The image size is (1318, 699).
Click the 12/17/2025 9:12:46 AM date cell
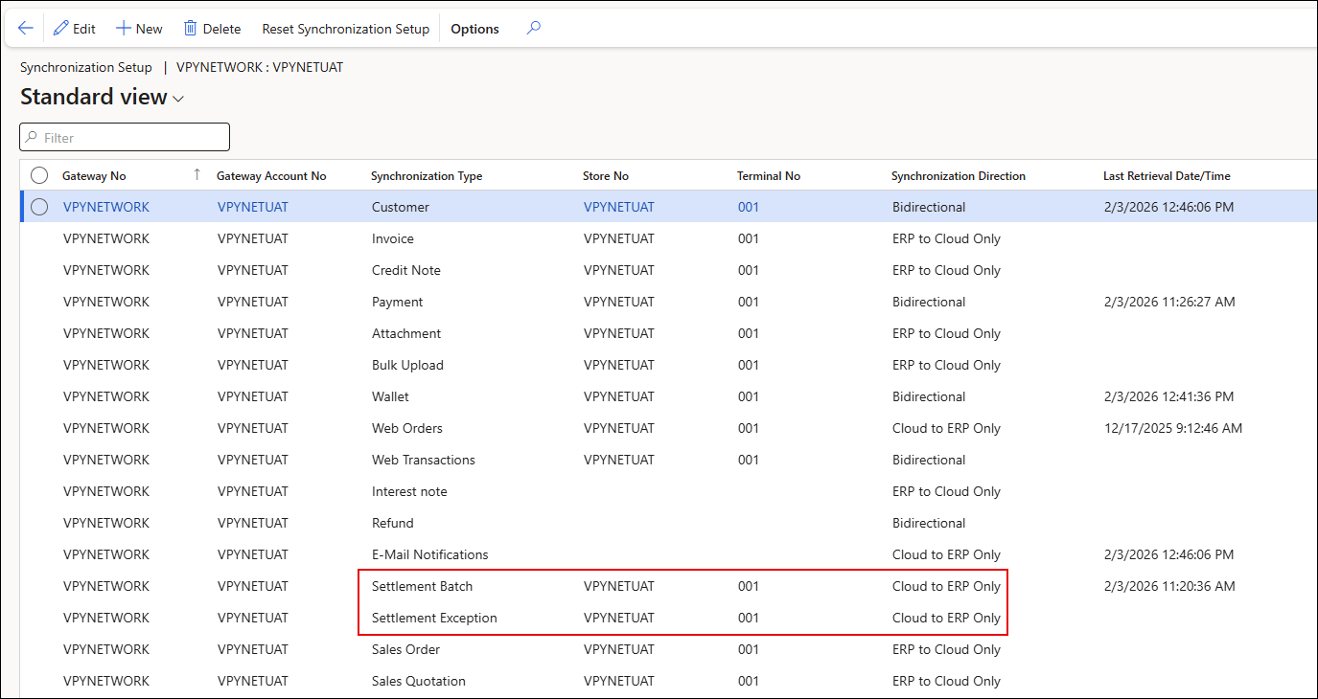tap(1173, 428)
